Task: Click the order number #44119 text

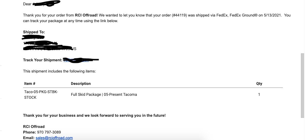Action: tap(180, 15)
